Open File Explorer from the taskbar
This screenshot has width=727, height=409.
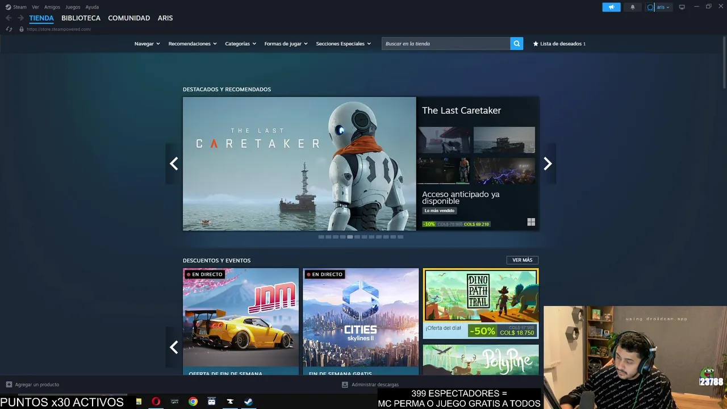139,402
